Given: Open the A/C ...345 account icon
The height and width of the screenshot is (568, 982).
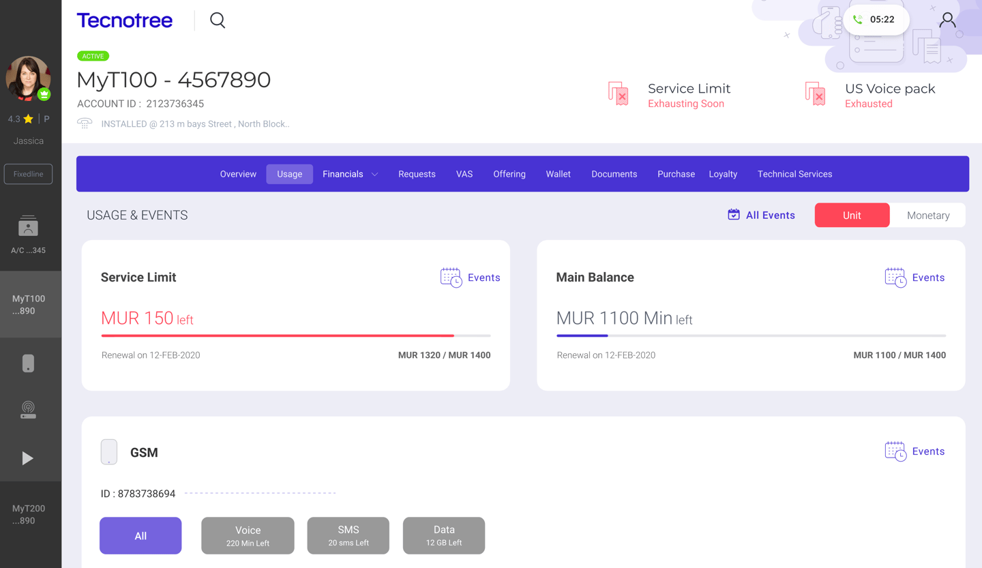Looking at the screenshot, I should click(28, 226).
